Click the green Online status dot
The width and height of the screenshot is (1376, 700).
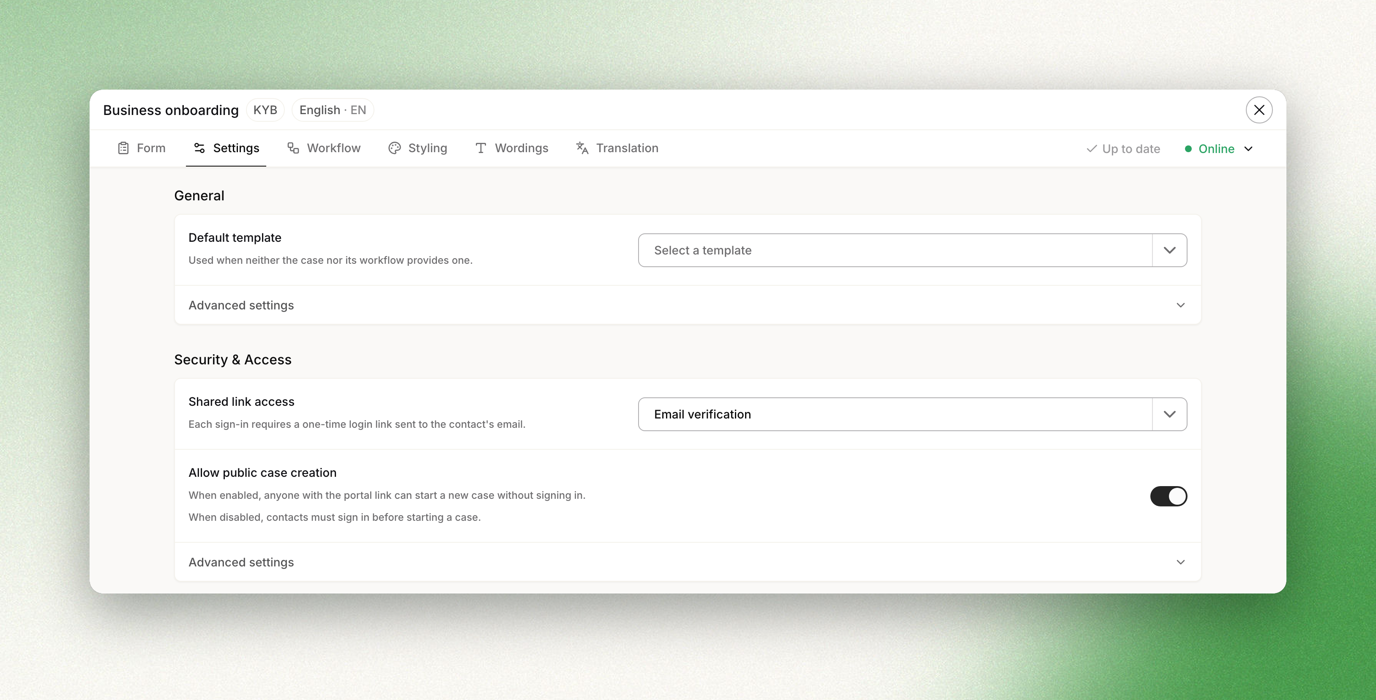click(1188, 148)
